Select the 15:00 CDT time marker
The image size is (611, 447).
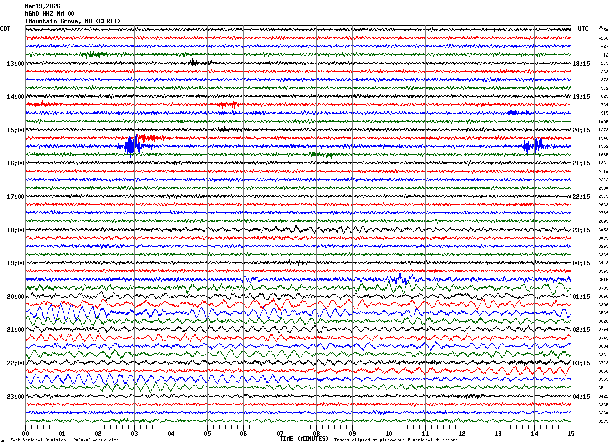15,130
